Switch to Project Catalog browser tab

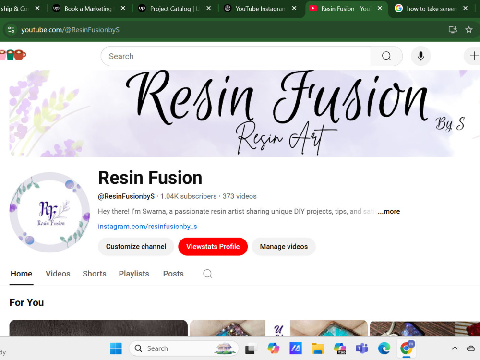(175, 9)
